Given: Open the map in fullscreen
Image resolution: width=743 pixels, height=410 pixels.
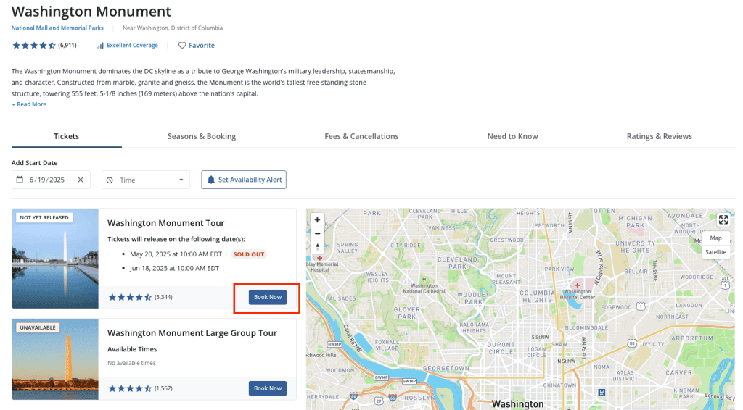Looking at the screenshot, I should point(723,220).
